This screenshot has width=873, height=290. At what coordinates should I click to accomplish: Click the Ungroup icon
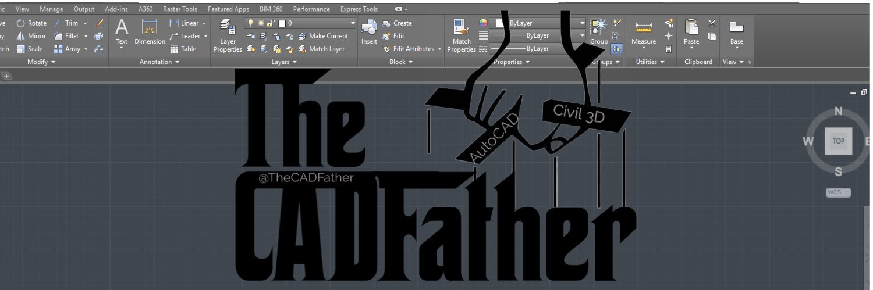(x=617, y=23)
